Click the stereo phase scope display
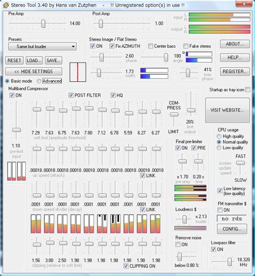This screenshot has width=255, height=276. [78, 72]
